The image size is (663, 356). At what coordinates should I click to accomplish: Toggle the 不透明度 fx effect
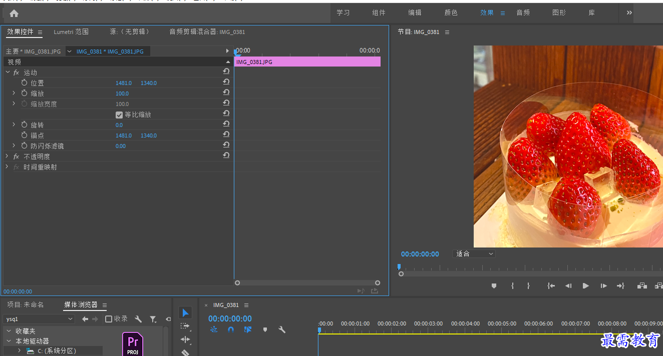(x=16, y=156)
